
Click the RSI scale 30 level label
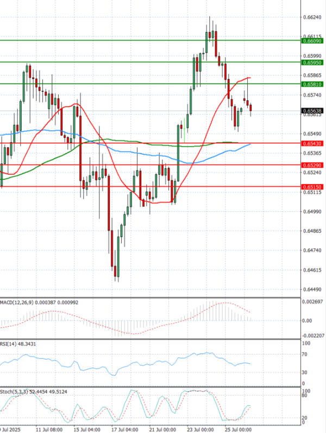[x=304, y=373]
